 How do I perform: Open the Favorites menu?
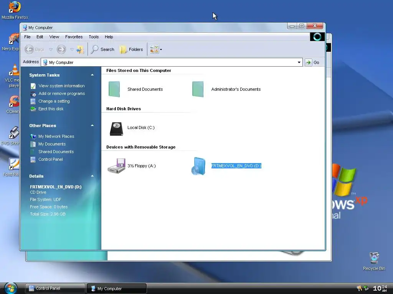click(x=74, y=37)
